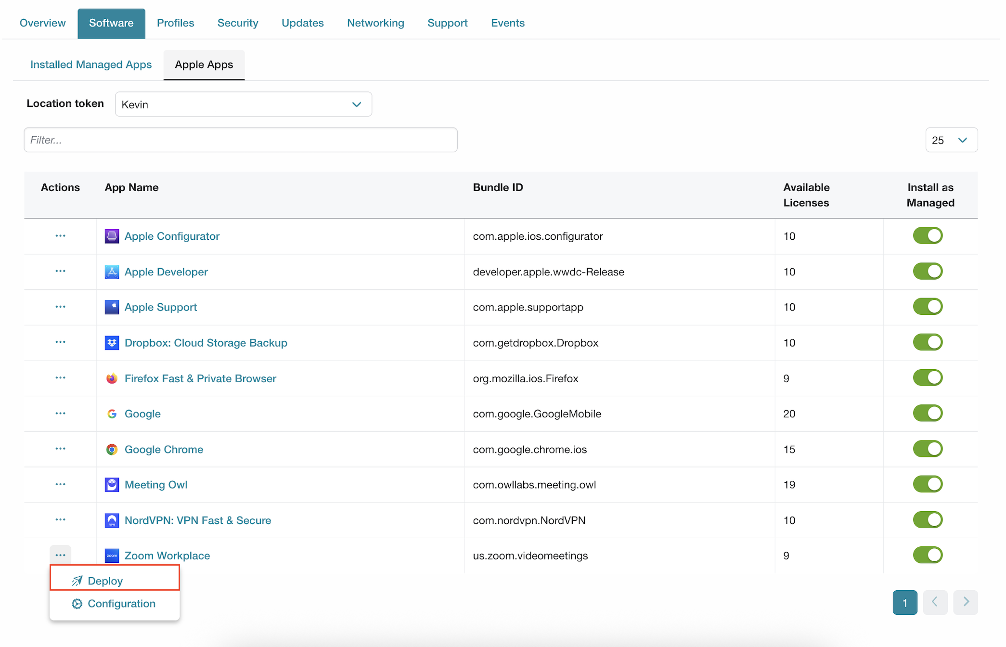
Task: Click the Firefox app icon
Action: tap(112, 378)
